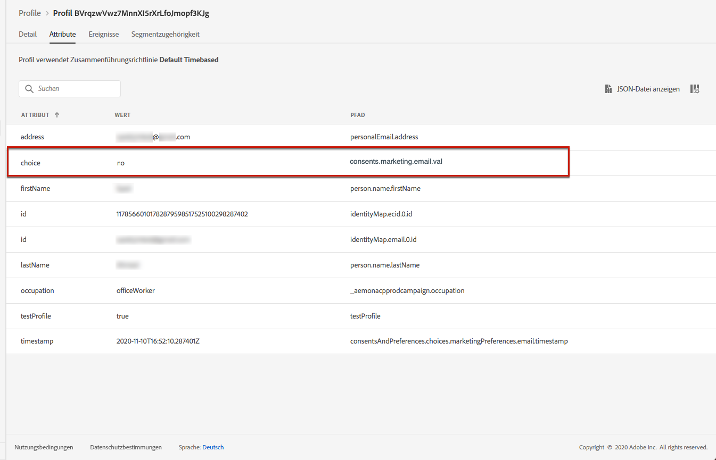The width and height of the screenshot is (716, 460).
Task: Click JSON-Datei anzeigen button
Action: (x=648, y=89)
